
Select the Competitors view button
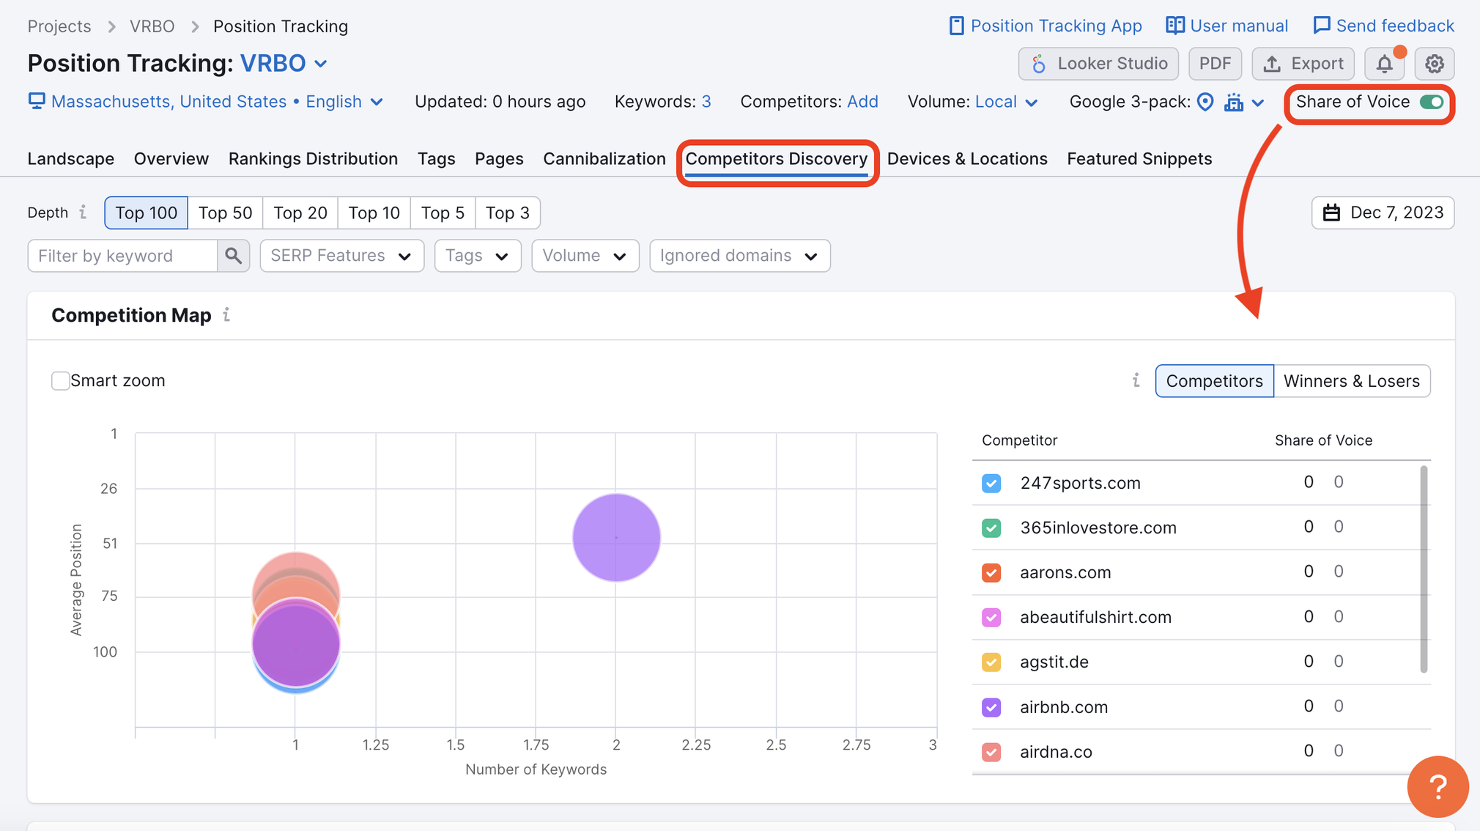point(1214,381)
